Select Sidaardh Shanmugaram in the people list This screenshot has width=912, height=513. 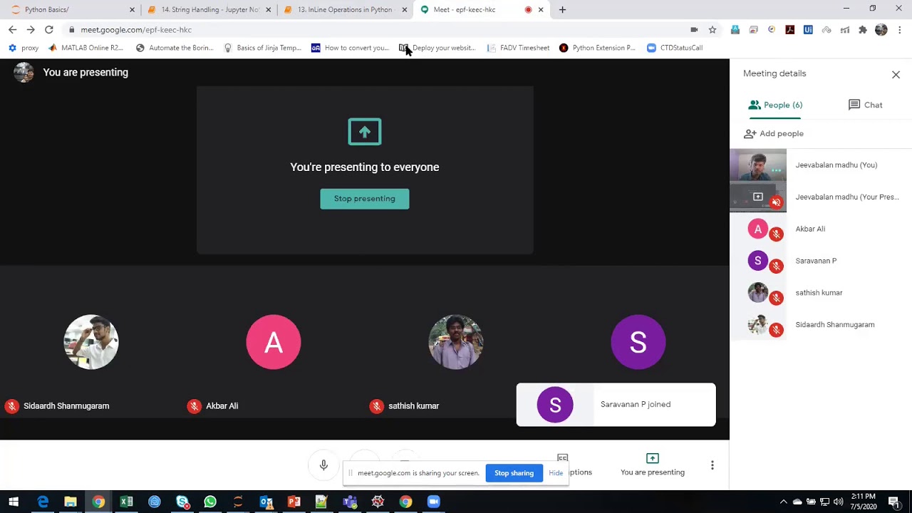821,325
